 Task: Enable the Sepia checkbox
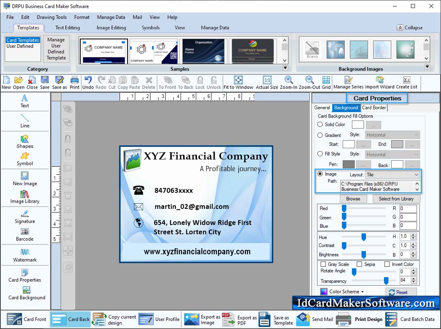[359, 264]
